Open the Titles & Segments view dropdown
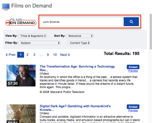Screen dimensions: 152x123 (33, 36)
